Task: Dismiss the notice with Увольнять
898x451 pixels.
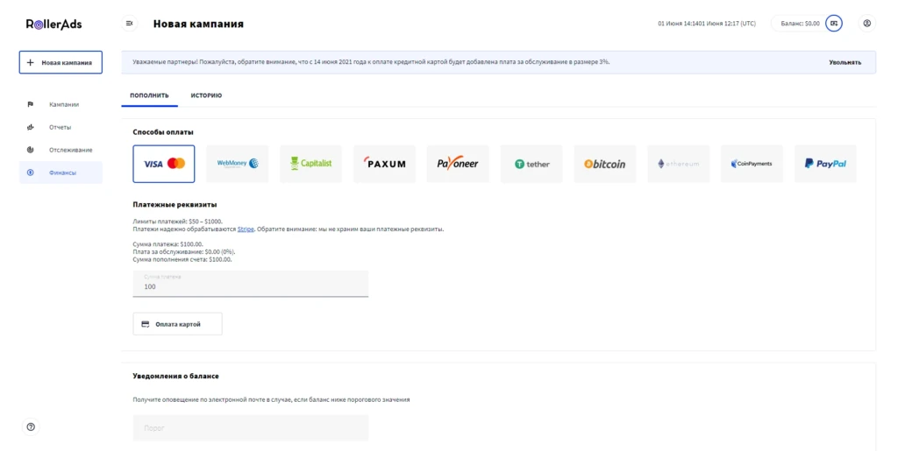Action: (845, 62)
